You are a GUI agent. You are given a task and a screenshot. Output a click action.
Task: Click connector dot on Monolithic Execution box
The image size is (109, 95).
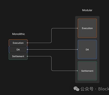(27, 43)
